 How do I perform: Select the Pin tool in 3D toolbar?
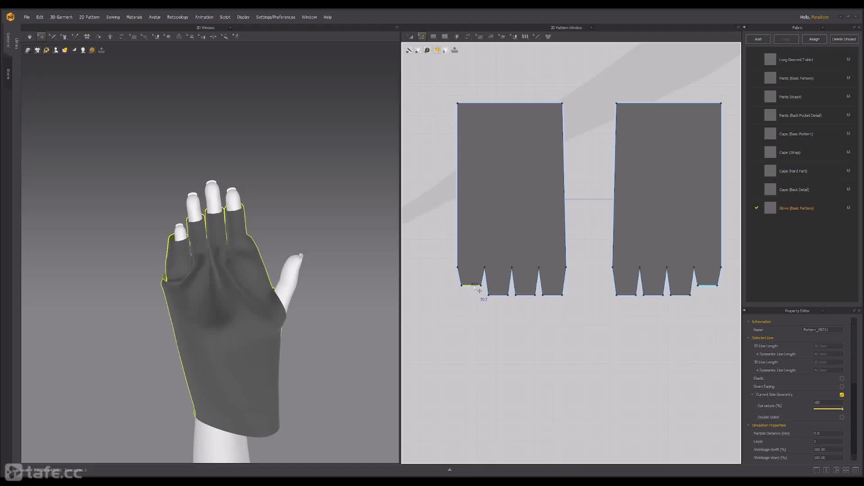coord(75,36)
